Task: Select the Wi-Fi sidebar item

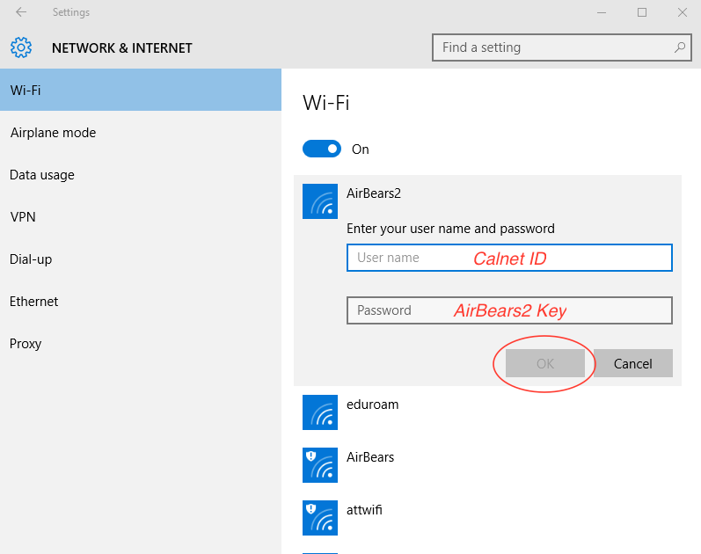Action: 141,90
